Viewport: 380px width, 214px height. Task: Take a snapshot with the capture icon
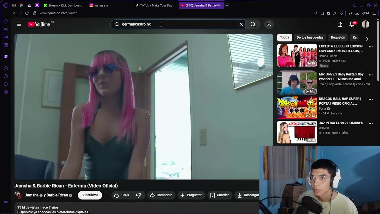[322, 13]
